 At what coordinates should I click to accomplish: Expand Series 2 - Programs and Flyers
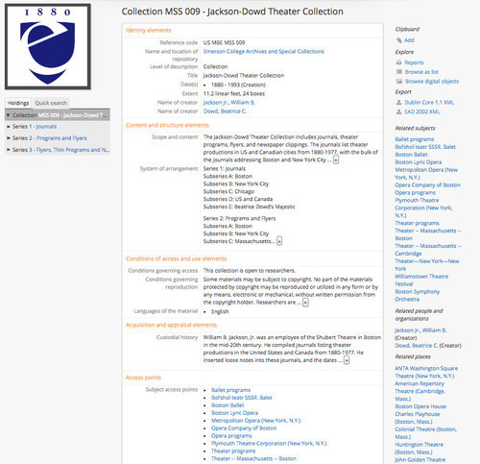tap(9, 138)
